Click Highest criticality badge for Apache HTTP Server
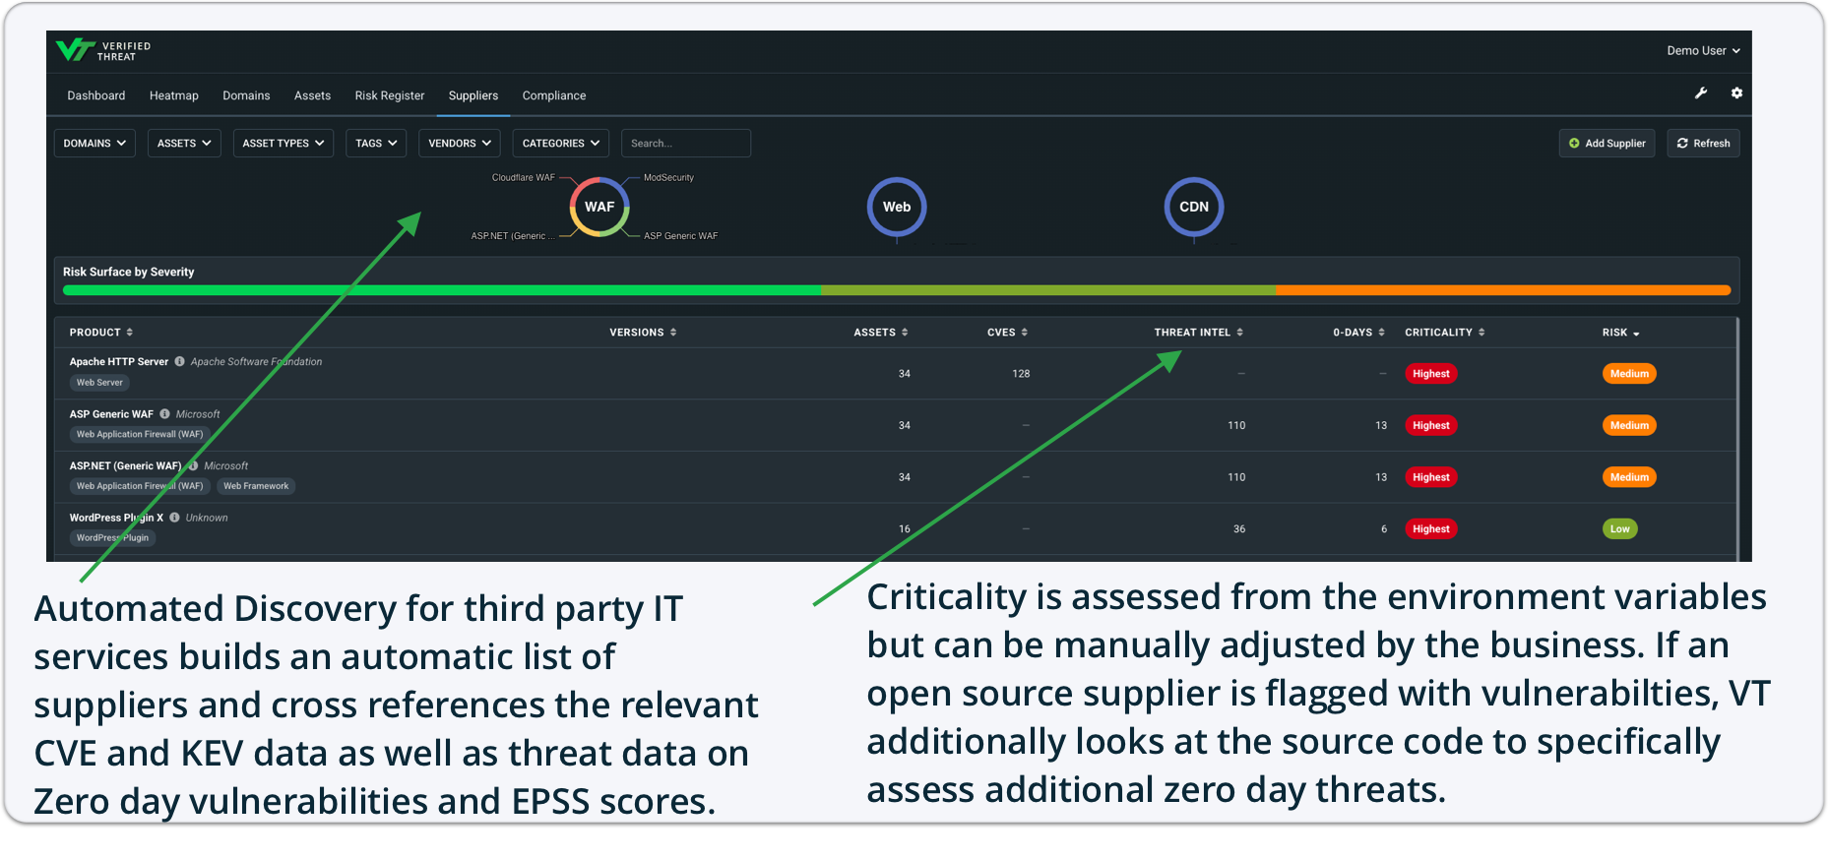This screenshot has width=1828, height=859. point(1430,374)
